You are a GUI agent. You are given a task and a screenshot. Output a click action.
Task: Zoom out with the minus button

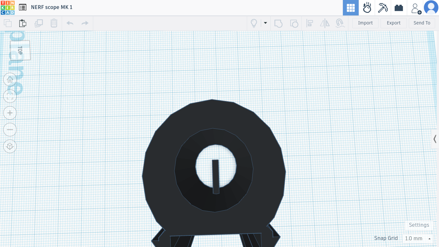pyautogui.click(x=10, y=130)
